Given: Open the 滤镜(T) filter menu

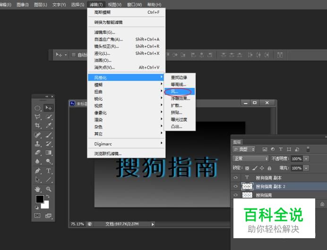Looking at the screenshot, I should (96, 5).
